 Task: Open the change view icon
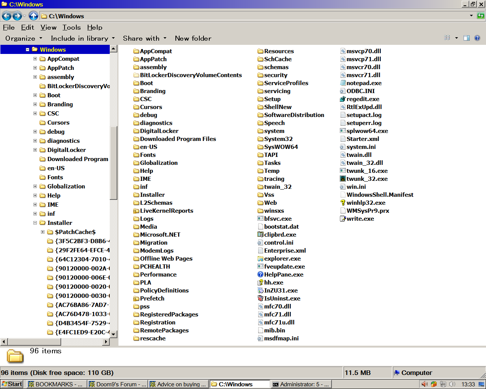click(447, 38)
